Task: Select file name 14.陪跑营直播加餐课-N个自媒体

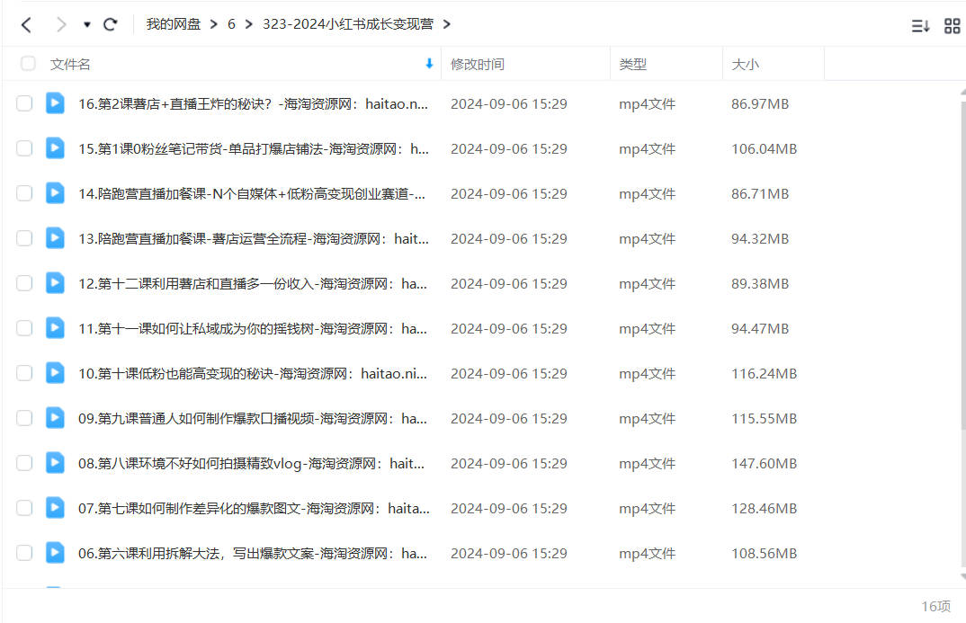Action: (251, 194)
